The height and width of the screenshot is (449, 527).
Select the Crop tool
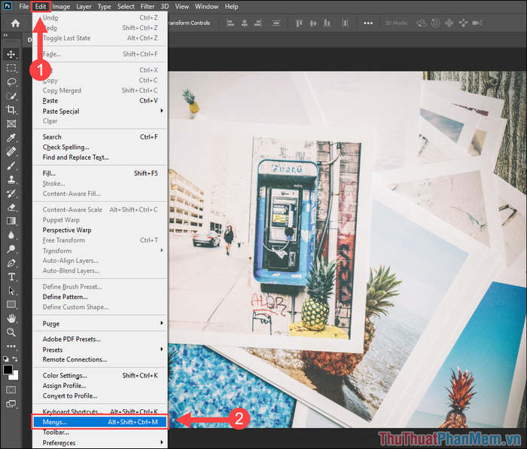tap(11, 109)
